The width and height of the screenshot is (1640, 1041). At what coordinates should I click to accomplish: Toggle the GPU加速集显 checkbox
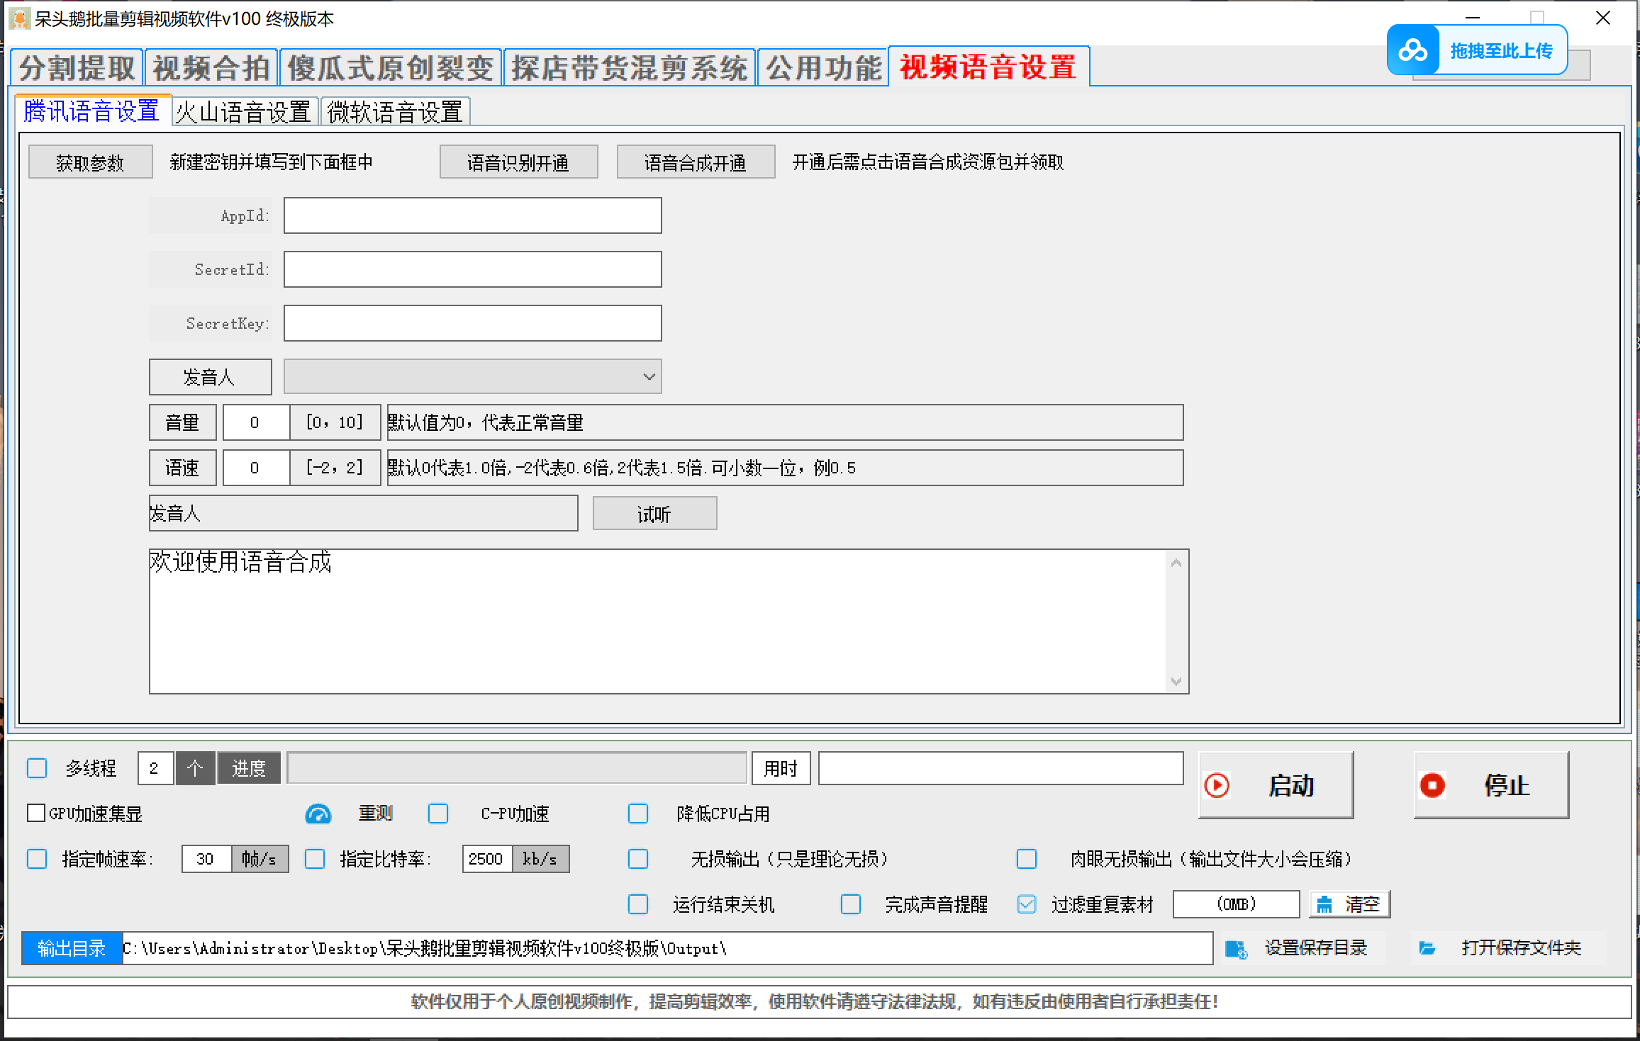point(36,813)
